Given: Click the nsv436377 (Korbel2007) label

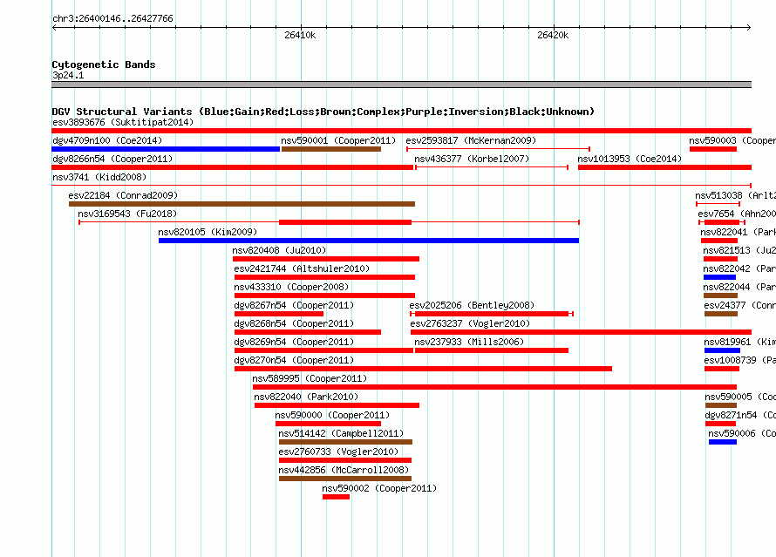Looking at the screenshot, I should pos(472,159).
